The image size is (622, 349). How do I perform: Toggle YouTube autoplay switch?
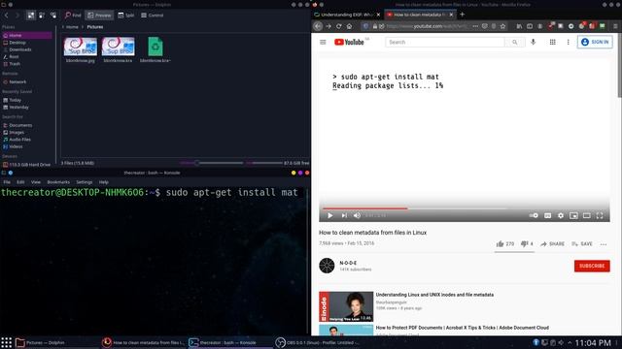(x=534, y=215)
